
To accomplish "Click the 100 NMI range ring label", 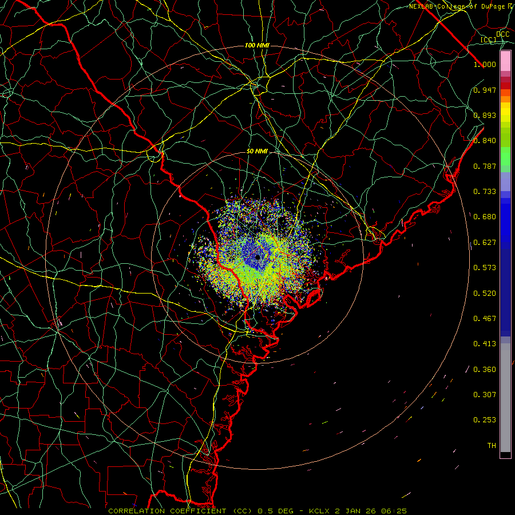I will coord(257,45).
